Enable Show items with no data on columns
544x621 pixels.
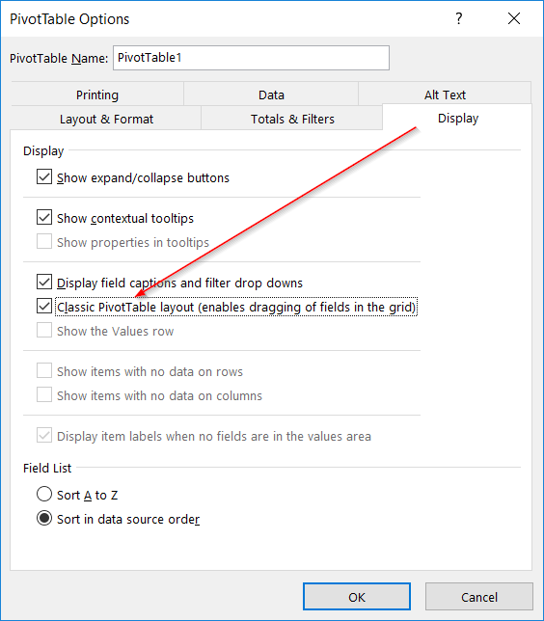44,395
